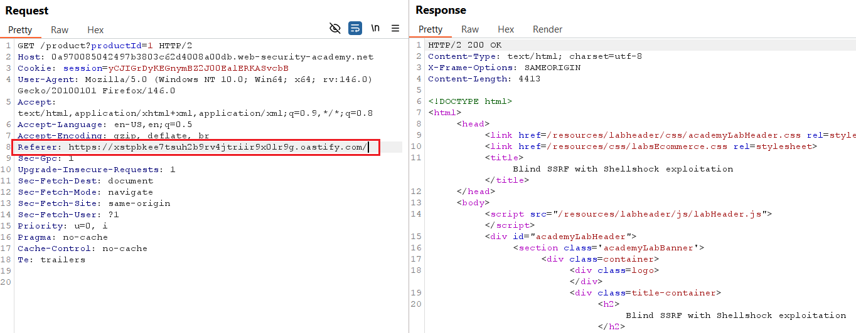Viewport: 856px width, 333px height.
Task: Click the Content-Length: 4413 header
Action: 484,79
